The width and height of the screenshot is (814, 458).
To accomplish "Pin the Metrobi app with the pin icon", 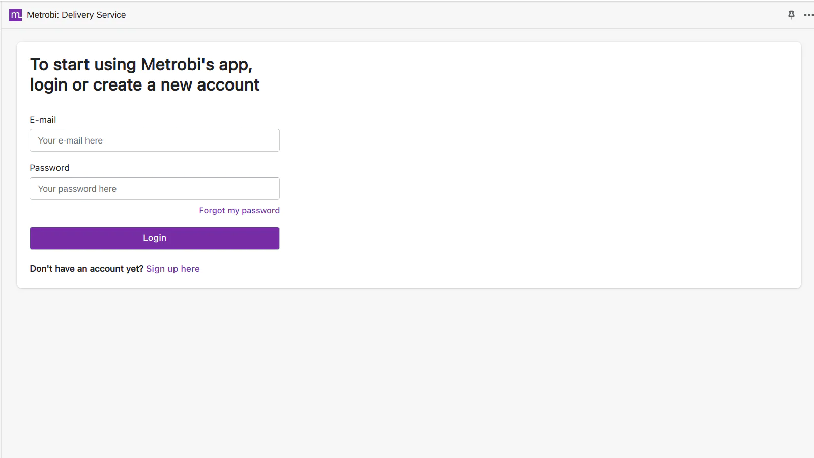I will [791, 15].
